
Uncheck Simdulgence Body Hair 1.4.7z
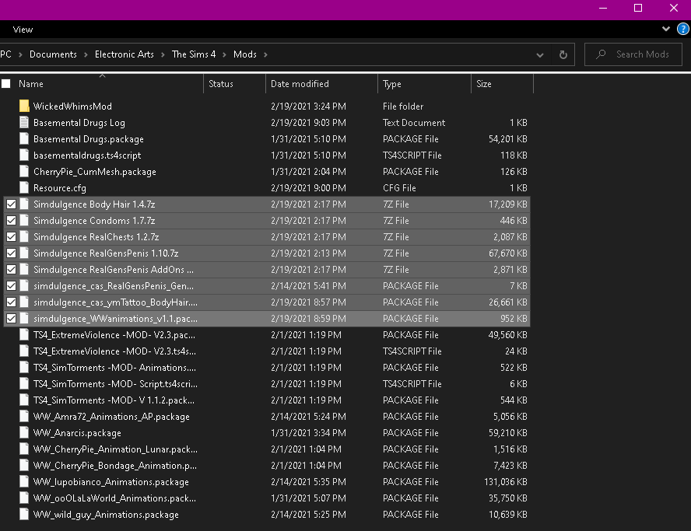[x=12, y=204]
